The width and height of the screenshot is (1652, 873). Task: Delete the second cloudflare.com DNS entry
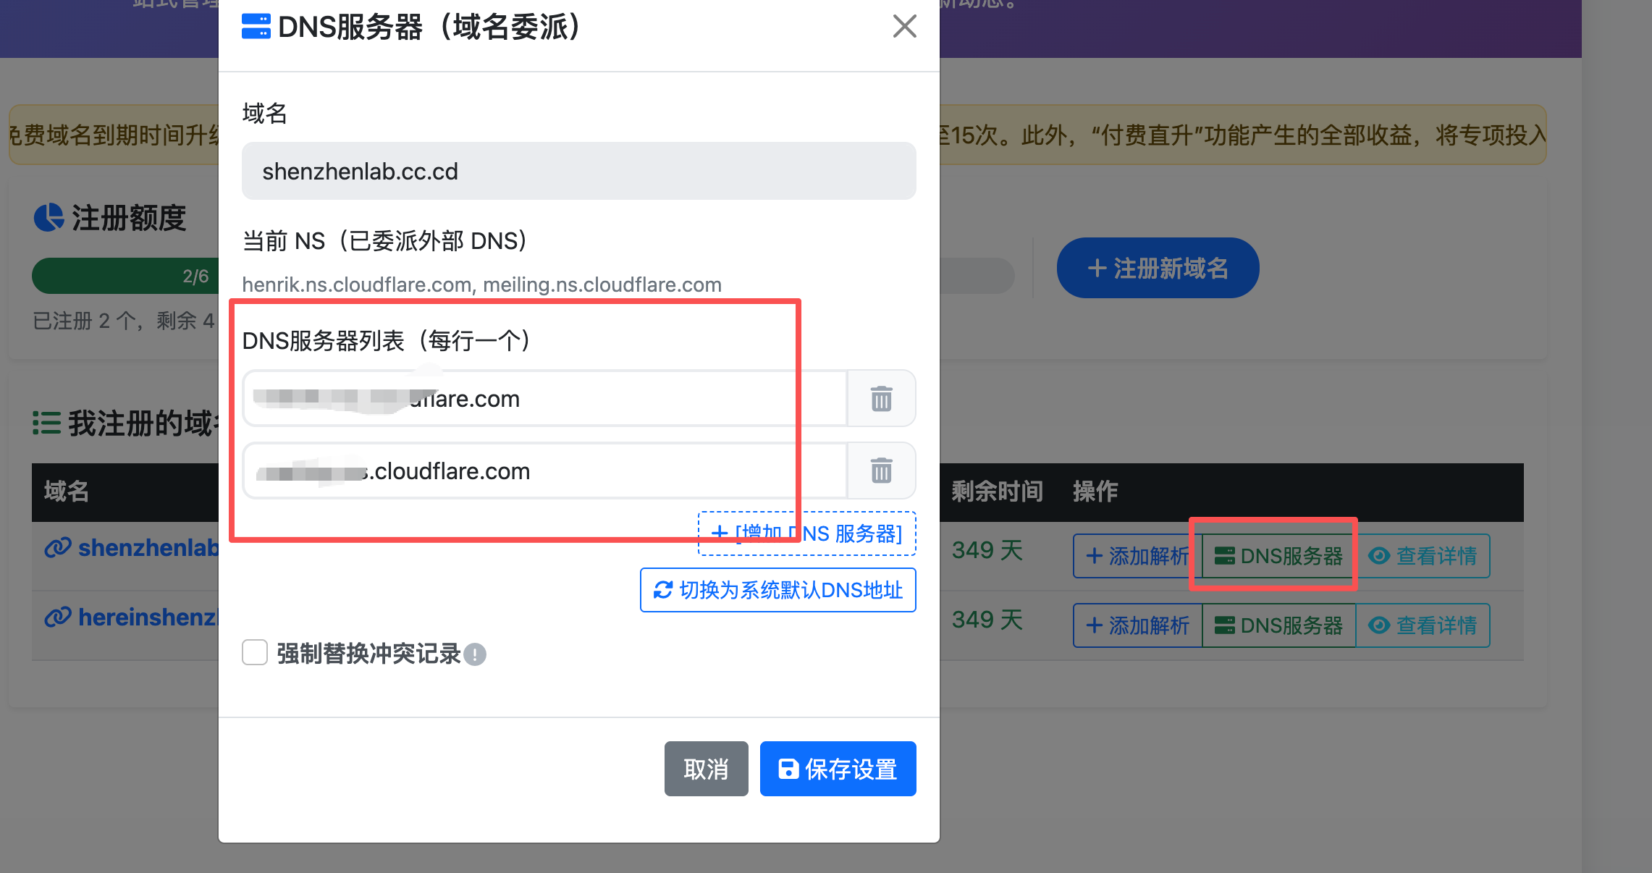click(881, 471)
